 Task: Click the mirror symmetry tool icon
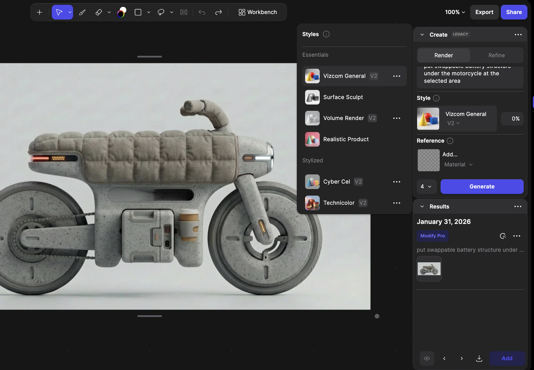click(184, 12)
